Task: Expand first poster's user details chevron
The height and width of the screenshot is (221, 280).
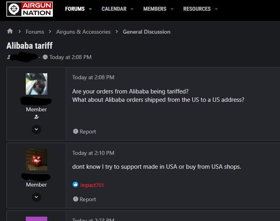Action: coord(37,129)
